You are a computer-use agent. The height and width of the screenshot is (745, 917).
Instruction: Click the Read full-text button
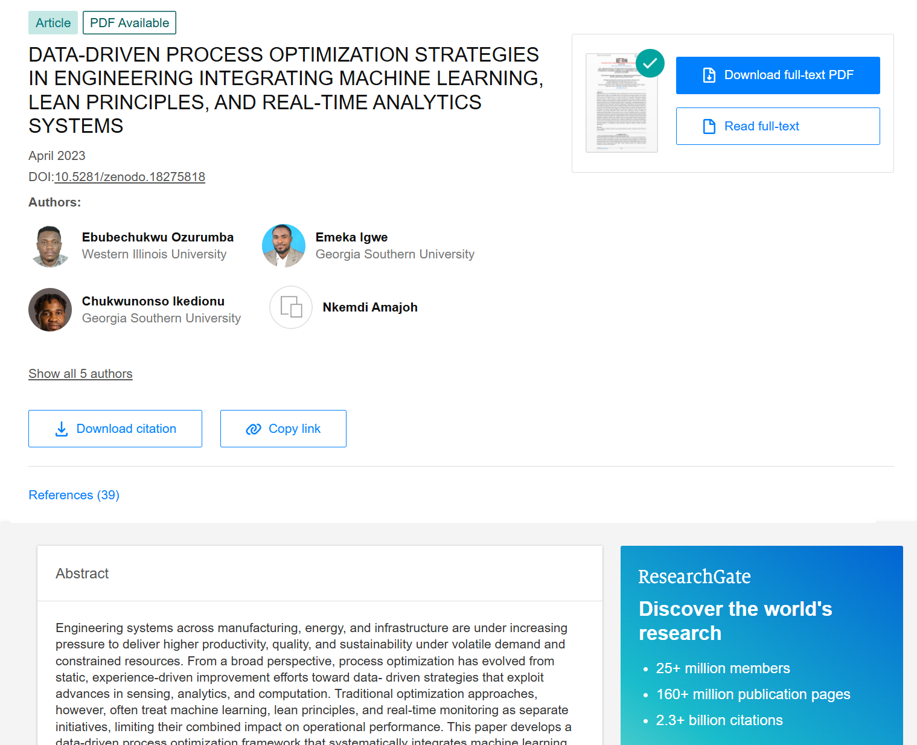coord(778,126)
